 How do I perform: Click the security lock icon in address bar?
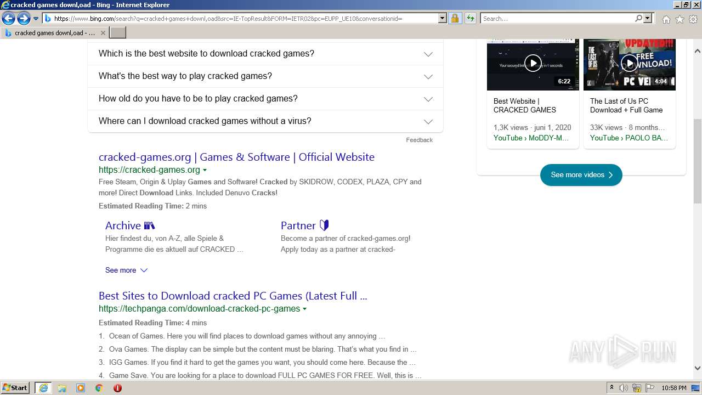click(455, 19)
